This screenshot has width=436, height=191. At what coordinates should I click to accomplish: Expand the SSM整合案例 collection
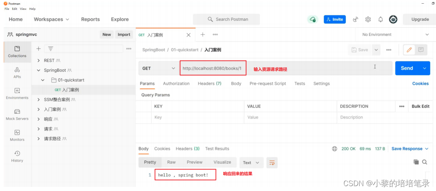point(39,99)
